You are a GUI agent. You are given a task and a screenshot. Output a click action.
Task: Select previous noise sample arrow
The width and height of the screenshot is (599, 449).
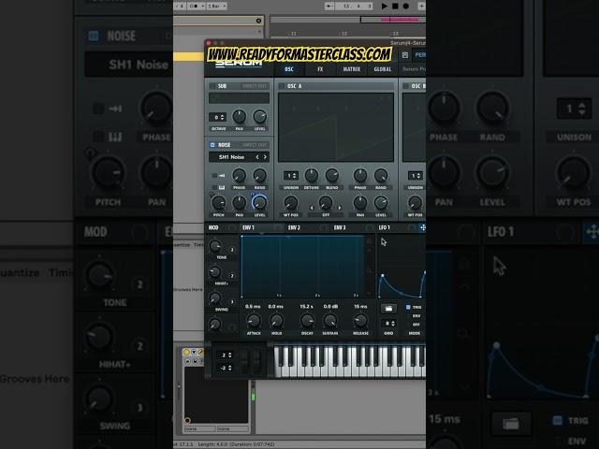click(x=257, y=157)
